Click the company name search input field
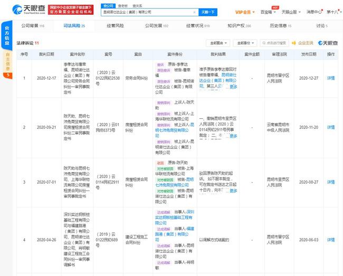This screenshot has height=276, width=343. (x=148, y=12)
